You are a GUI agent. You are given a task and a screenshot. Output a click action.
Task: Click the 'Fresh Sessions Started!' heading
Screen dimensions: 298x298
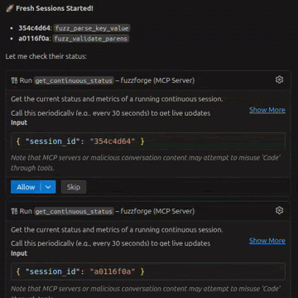[x=55, y=8]
